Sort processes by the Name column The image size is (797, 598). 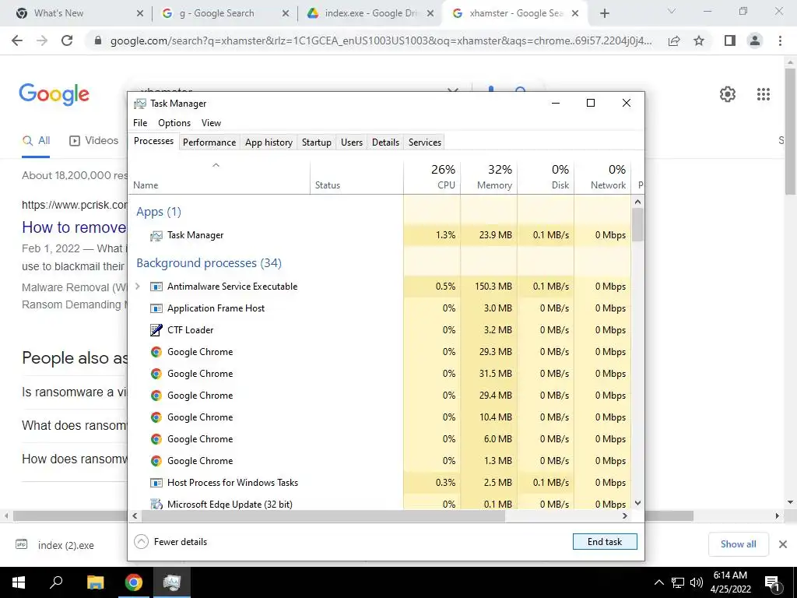pyautogui.click(x=219, y=177)
